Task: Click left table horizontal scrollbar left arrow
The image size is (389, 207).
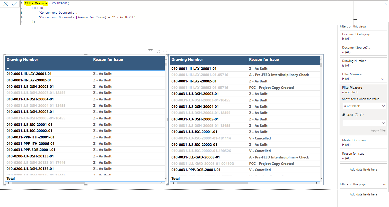Action: pyautogui.click(x=8, y=183)
